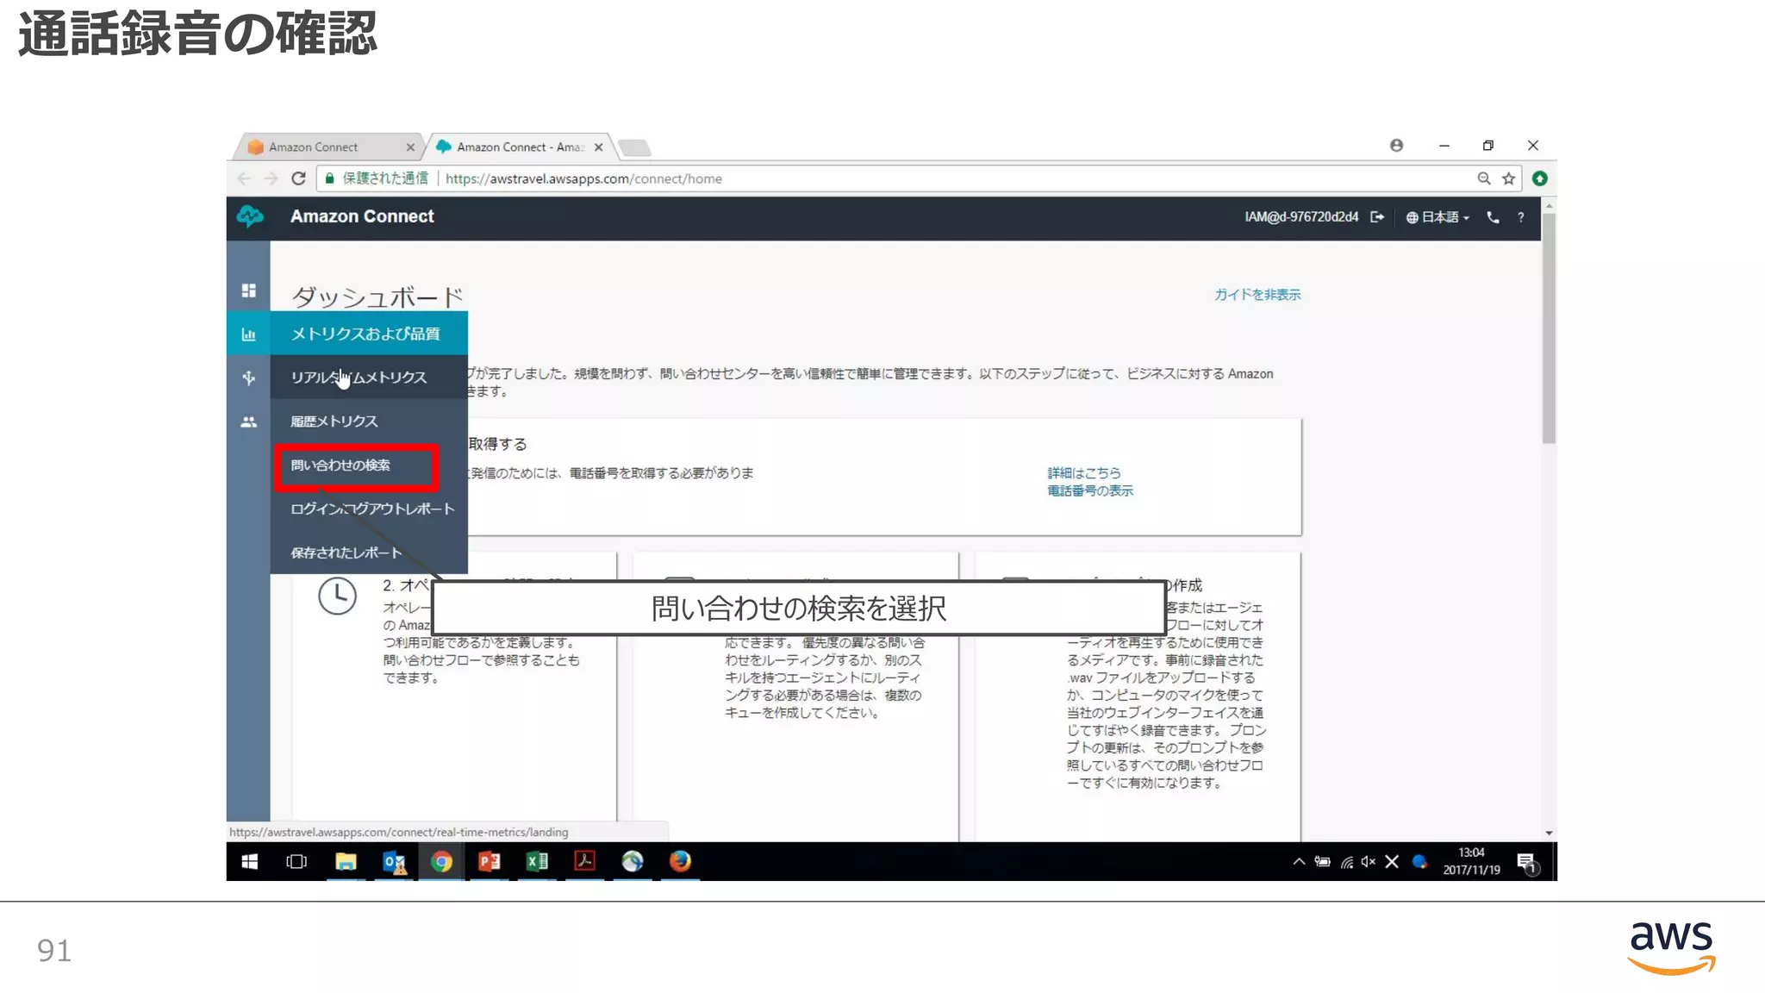Click the 電話番号の表示 link
The height and width of the screenshot is (993, 1765).
click(1090, 490)
